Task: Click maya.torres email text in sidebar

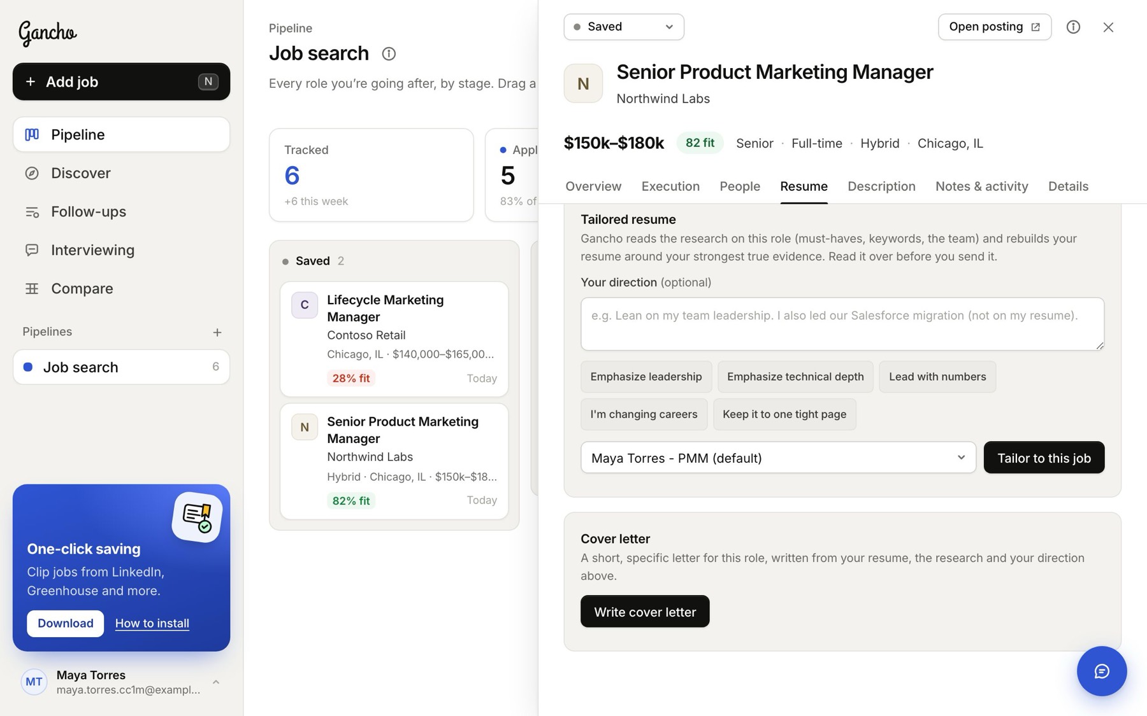Action: click(128, 690)
